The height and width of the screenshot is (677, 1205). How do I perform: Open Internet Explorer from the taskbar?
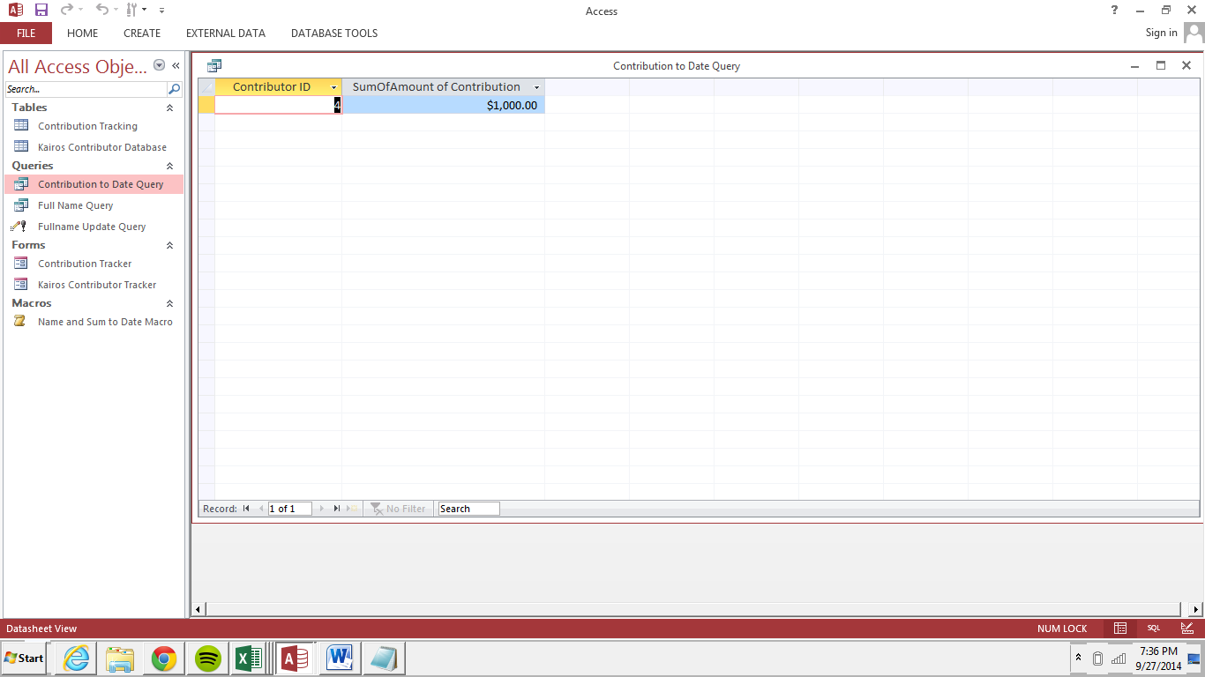[x=76, y=658]
